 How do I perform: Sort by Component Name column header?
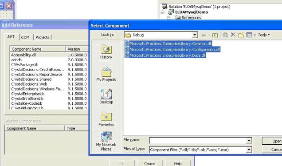(x=38, y=49)
